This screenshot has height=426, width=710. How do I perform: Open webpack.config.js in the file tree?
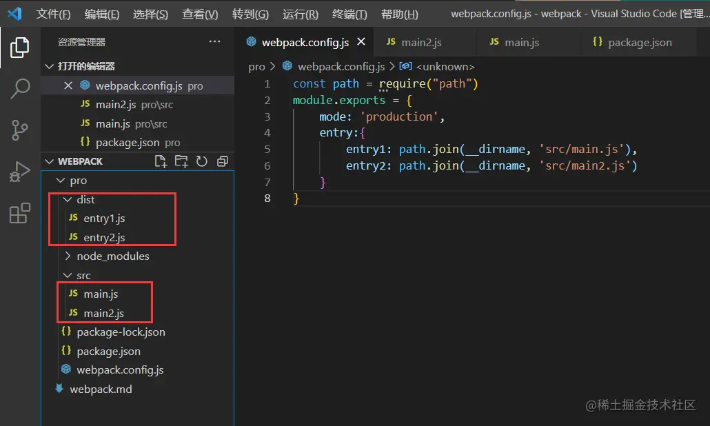[x=138, y=370]
